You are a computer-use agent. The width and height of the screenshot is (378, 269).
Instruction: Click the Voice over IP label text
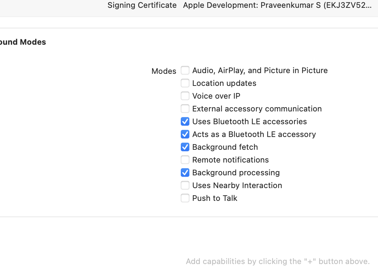click(x=216, y=96)
